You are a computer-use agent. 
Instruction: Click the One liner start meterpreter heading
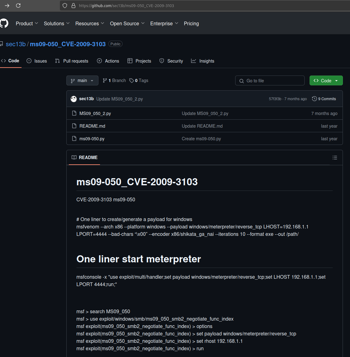(139, 259)
